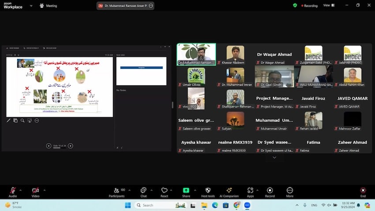Open Host tools shield icon
Image resolution: width=375 pixels, height=211 pixels.
[x=208, y=190]
